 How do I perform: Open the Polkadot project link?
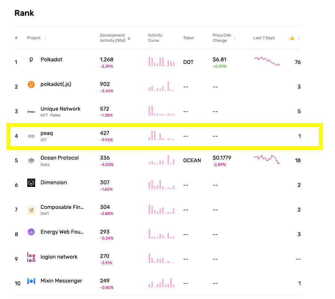point(52,59)
